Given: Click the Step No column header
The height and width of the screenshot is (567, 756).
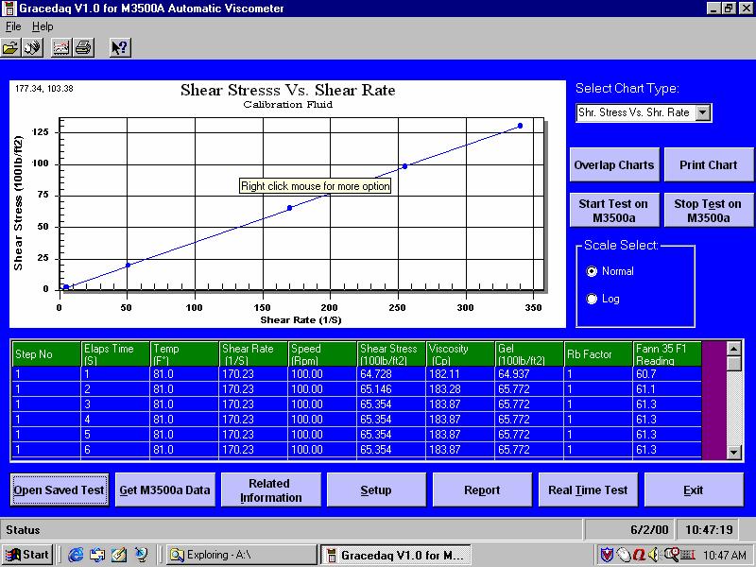Looking at the screenshot, I should (x=45, y=353).
